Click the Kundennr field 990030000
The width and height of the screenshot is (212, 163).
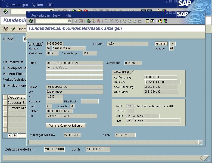[x=54, y=43]
